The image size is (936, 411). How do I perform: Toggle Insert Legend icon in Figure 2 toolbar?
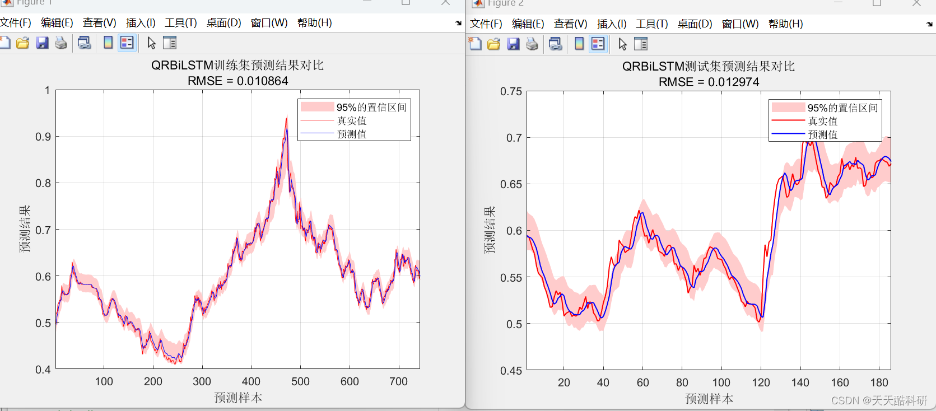[x=598, y=44]
